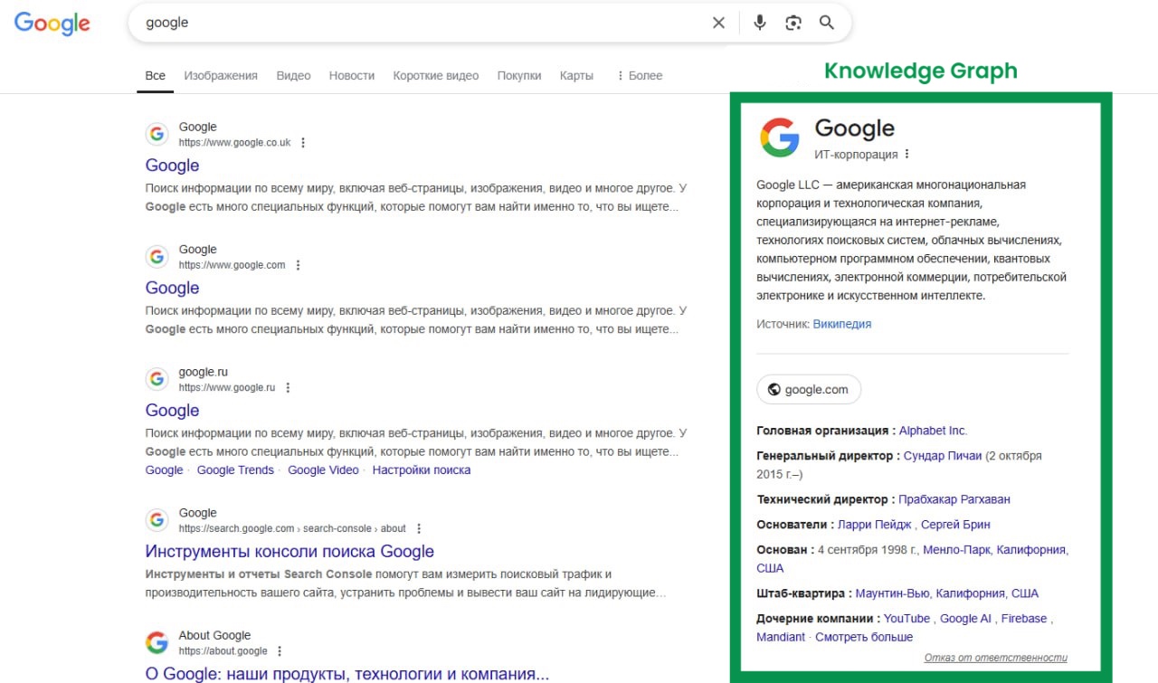Open Отказ от ответственности disclaimer link
The width and height of the screenshot is (1158, 683).
996,658
